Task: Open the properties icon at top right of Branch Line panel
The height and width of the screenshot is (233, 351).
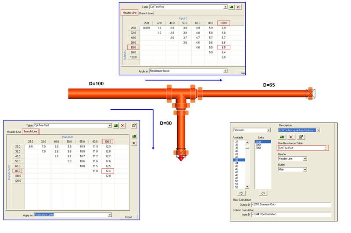Action: coord(134,125)
